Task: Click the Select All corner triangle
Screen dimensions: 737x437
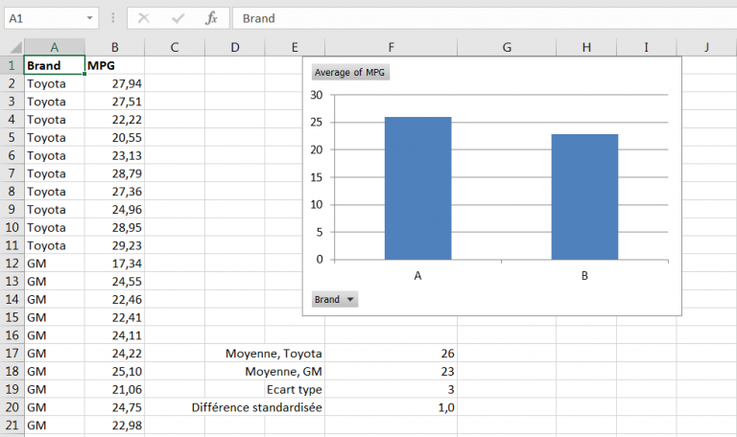Action: (16, 47)
